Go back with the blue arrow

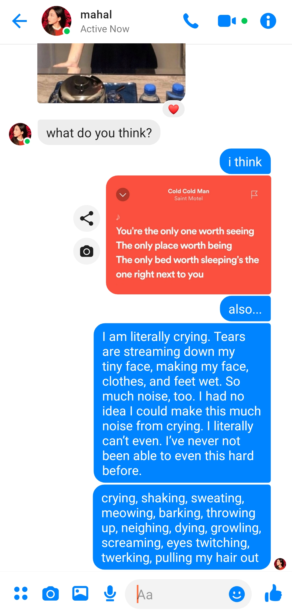pyautogui.click(x=19, y=21)
